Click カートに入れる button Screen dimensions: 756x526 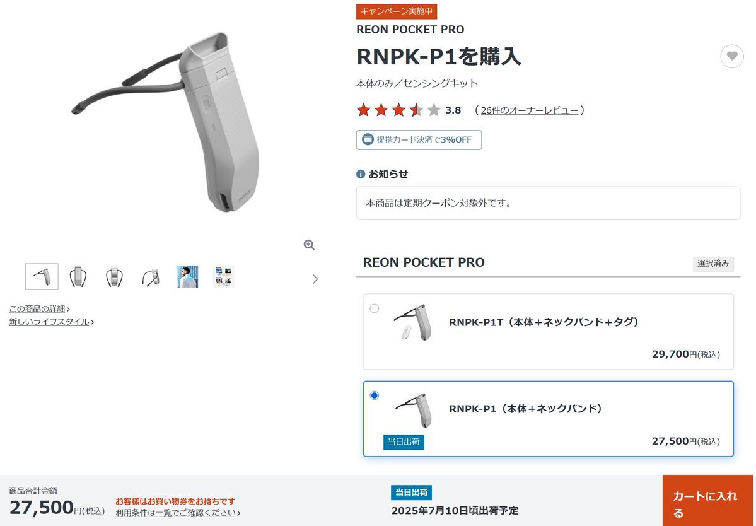[x=707, y=500]
